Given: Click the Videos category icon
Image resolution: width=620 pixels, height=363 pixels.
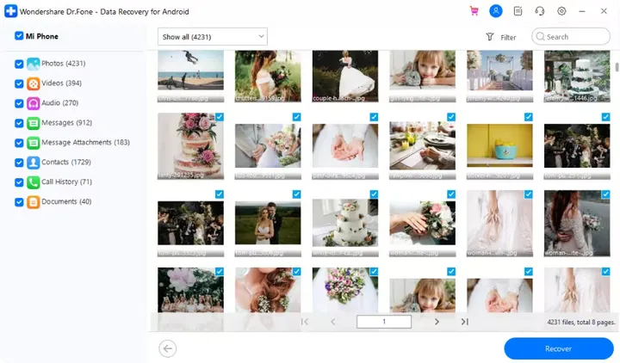Looking at the screenshot, I should 34,83.
